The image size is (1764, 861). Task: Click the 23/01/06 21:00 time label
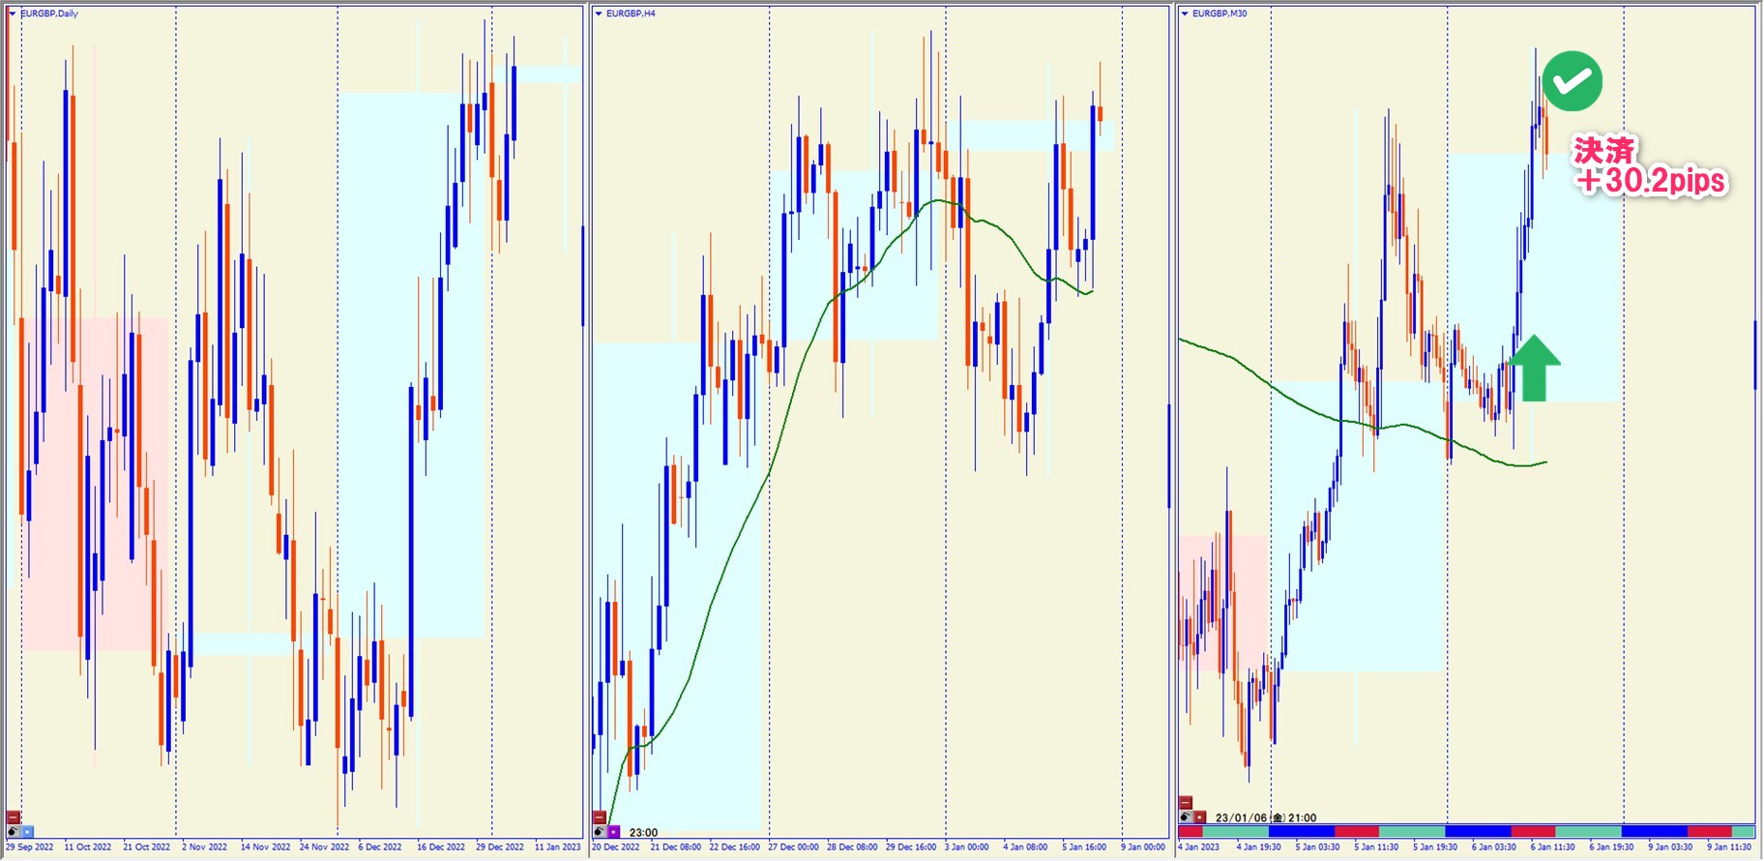click(1265, 817)
